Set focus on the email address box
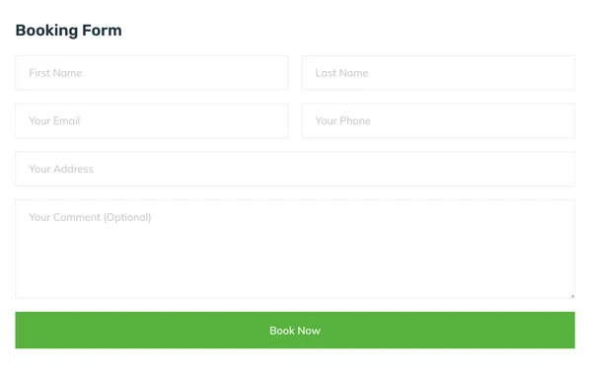The image size is (592, 375). click(x=152, y=120)
